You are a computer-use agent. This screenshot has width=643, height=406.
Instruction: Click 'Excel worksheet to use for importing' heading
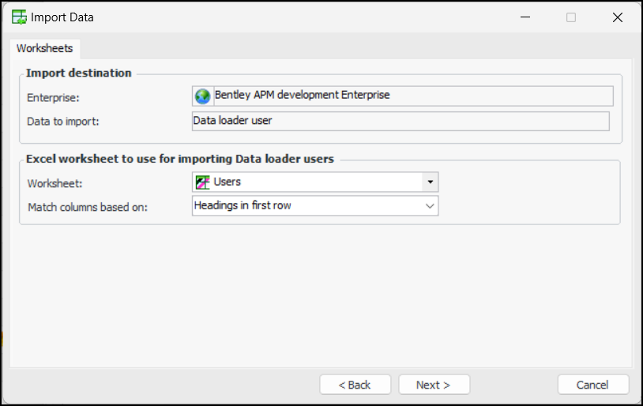(x=180, y=159)
